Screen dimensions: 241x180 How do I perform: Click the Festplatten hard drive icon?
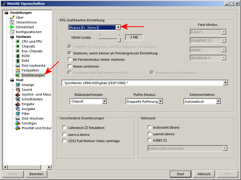18,70
